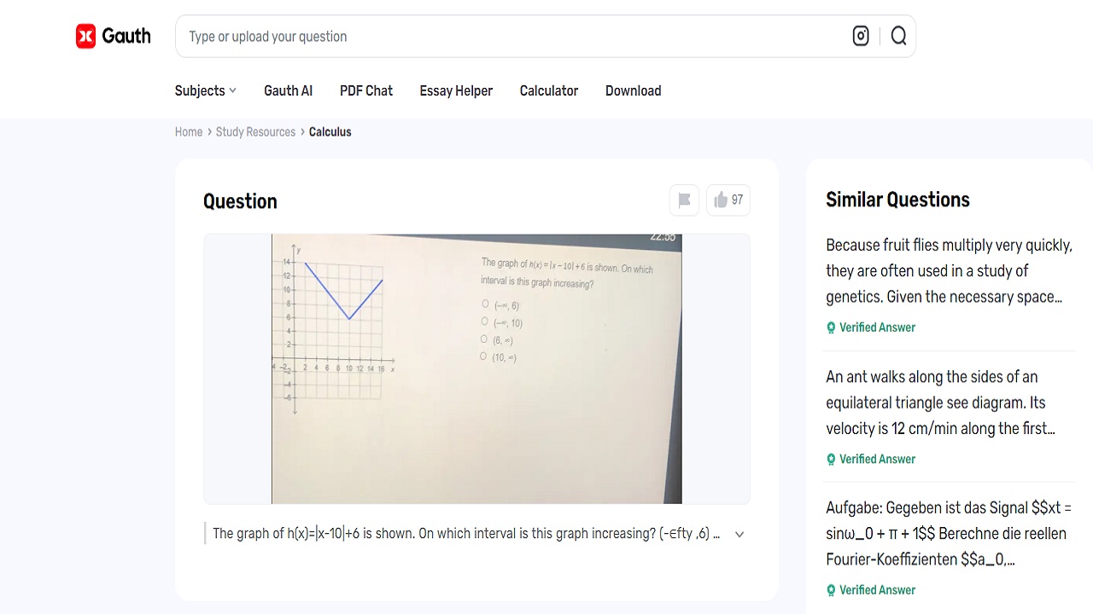Select the (10, ∞) radio option

(484, 356)
